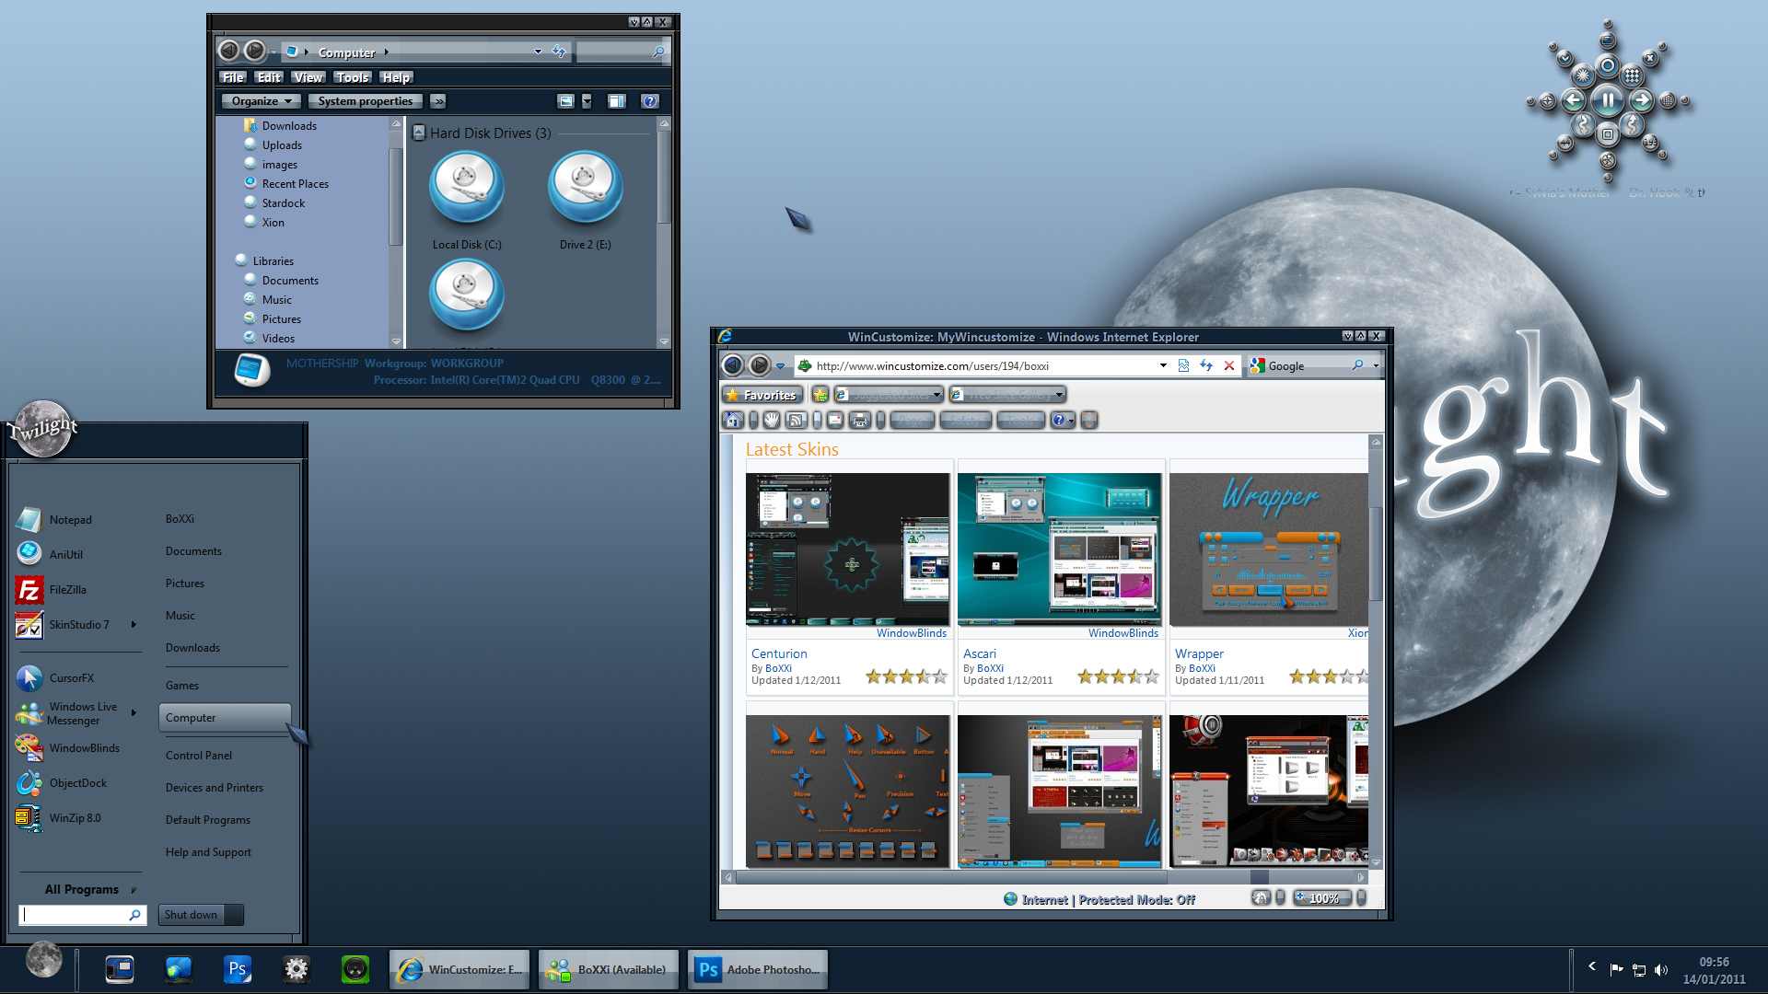Change explorer view with the view icon

pos(566,101)
